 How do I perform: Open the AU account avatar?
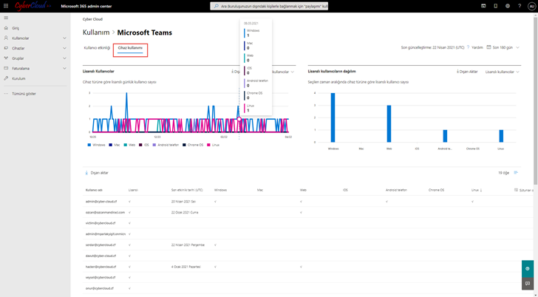pyautogui.click(x=531, y=6)
